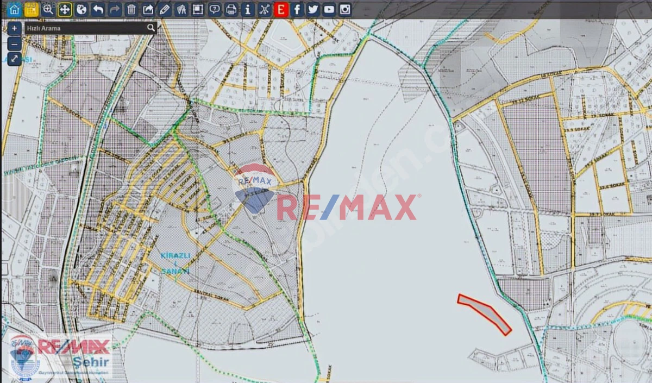
Task: Click the search magnifier in Hızlı Arama
Action: pos(151,28)
